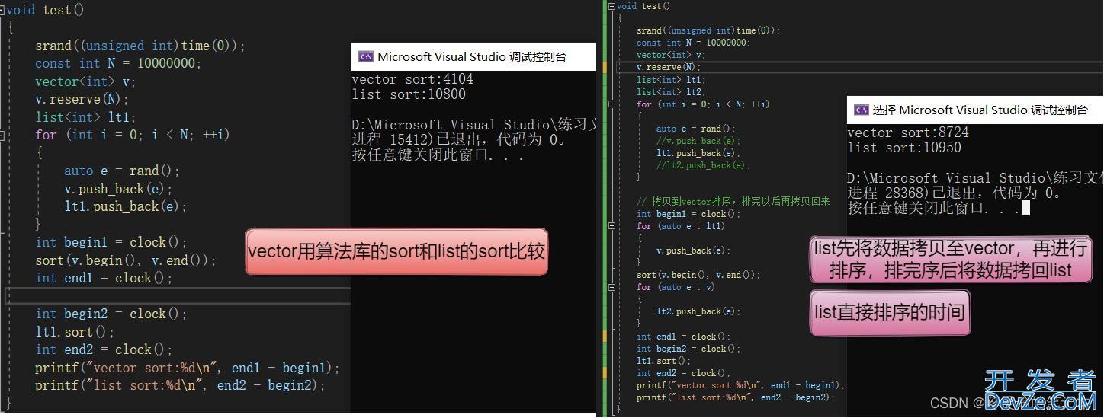Click the commented "//lt2.push_back(e);" line
The height and width of the screenshot is (418, 1104).
coord(703,165)
